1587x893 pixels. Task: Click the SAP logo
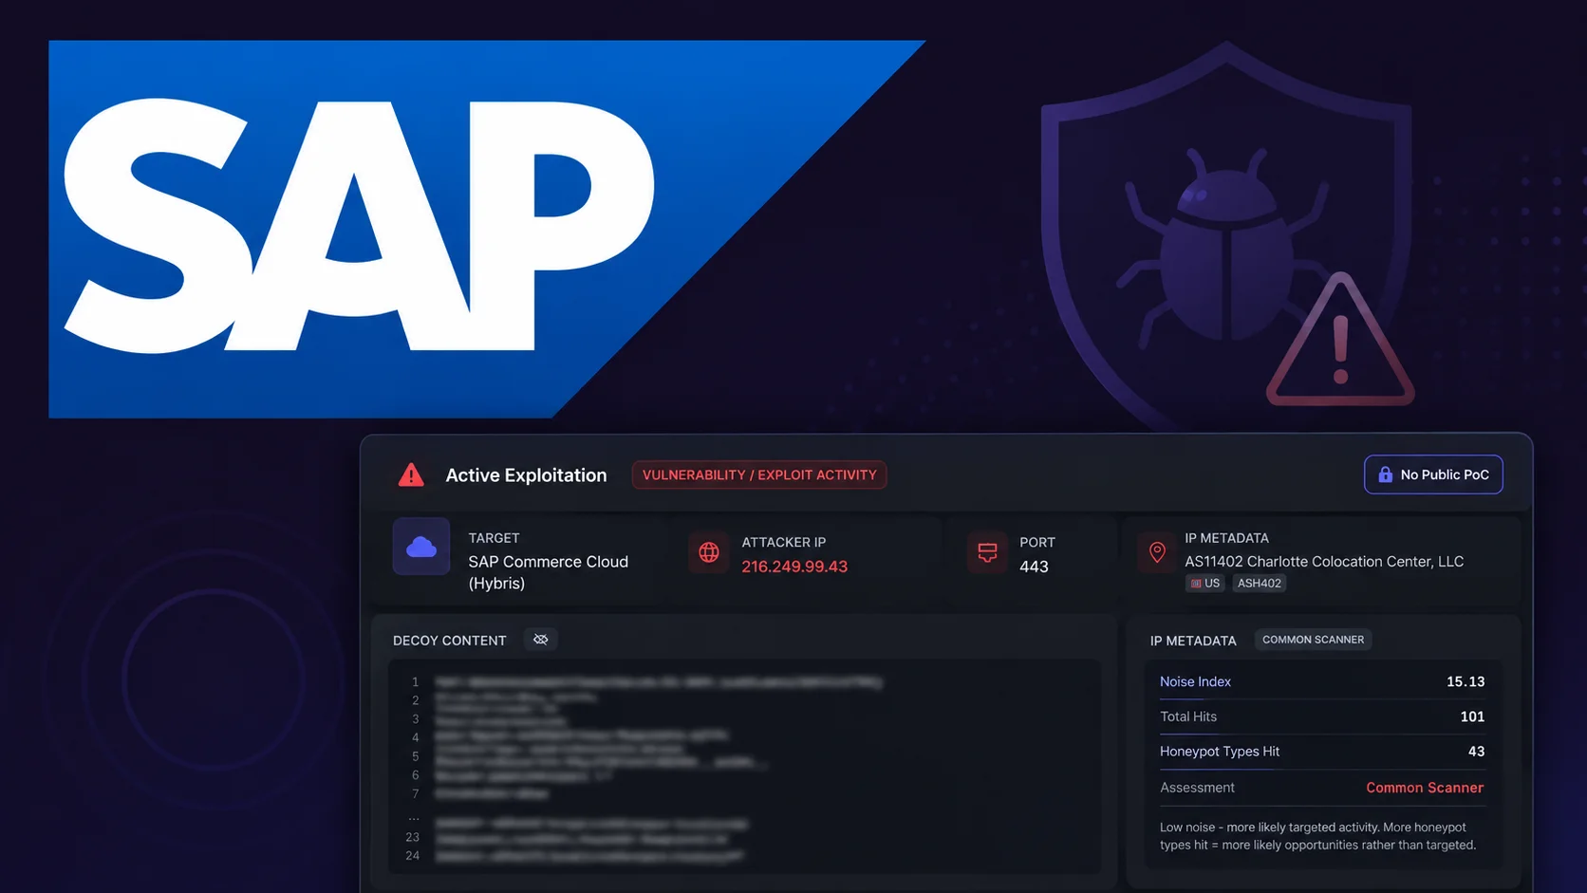point(487,229)
